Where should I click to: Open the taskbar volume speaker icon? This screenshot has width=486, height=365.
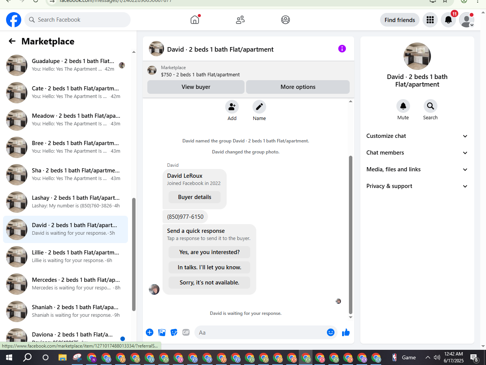(x=437, y=357)
